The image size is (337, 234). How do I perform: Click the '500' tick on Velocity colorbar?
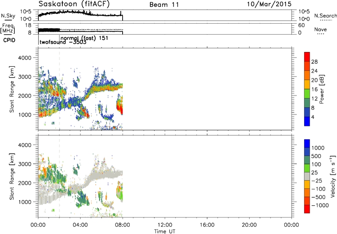316,156
